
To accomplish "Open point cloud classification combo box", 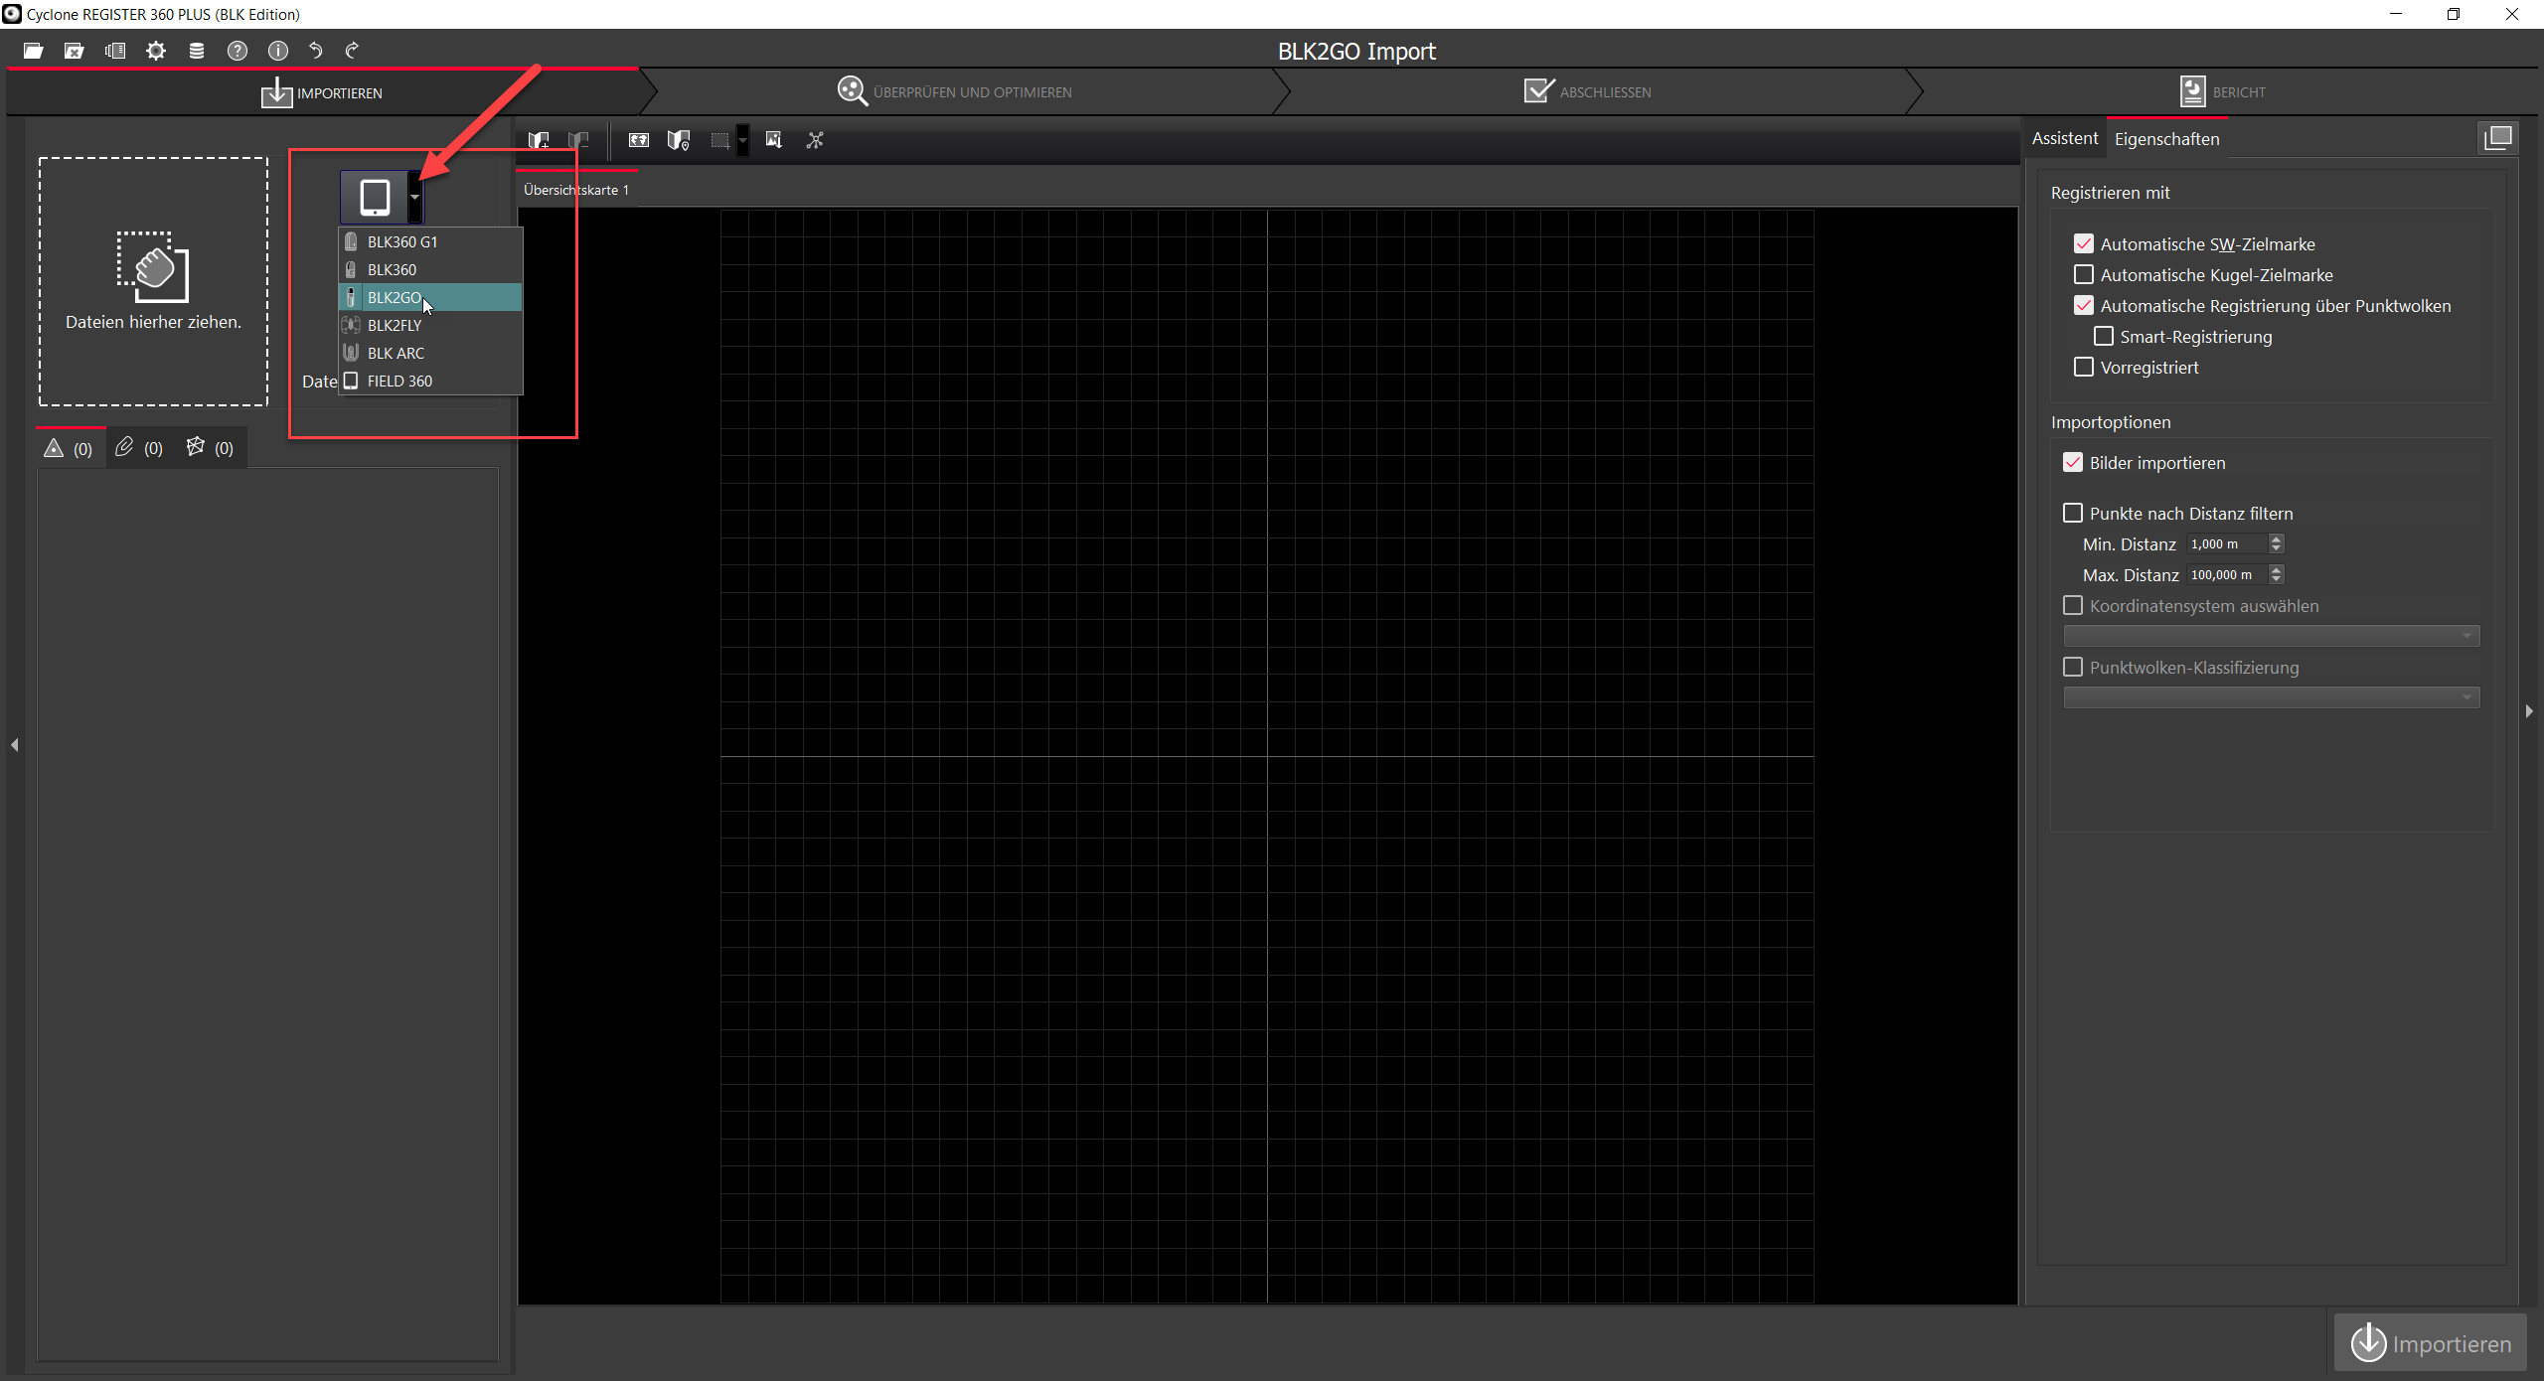I will point(2272,697).
